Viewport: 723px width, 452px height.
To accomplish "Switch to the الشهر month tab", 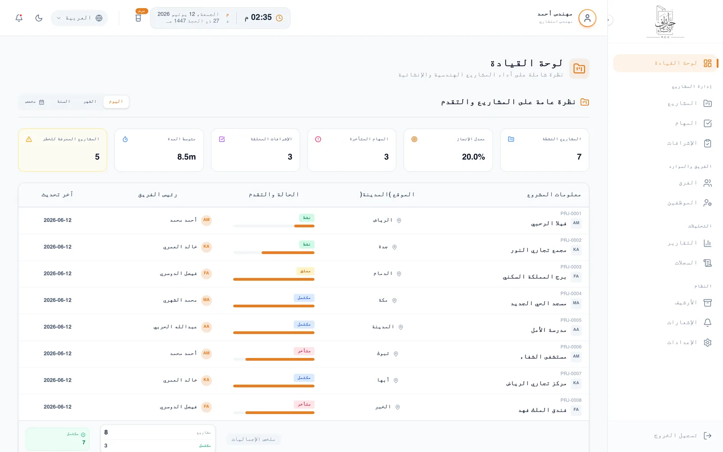I will 90,102.
